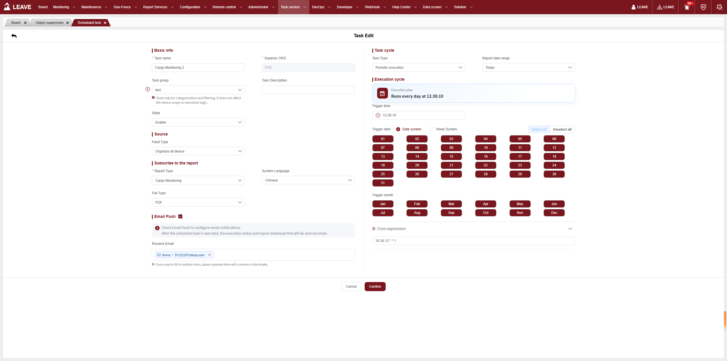This screenshot has height=361, width=727.
Task: Open the notifications bell icon
Action: 687,7
